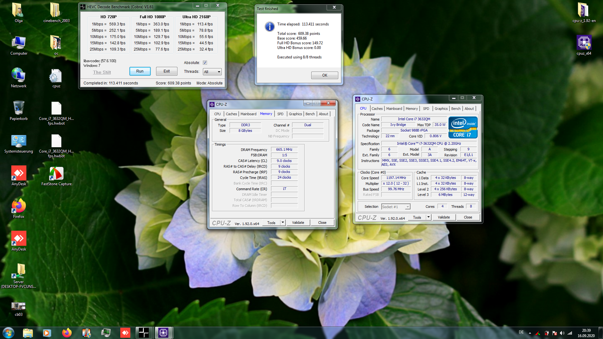Click the Name field Intel Core i7 3632QM
Image resolution: width=603 pixels, height=339 pixels.
414,119
